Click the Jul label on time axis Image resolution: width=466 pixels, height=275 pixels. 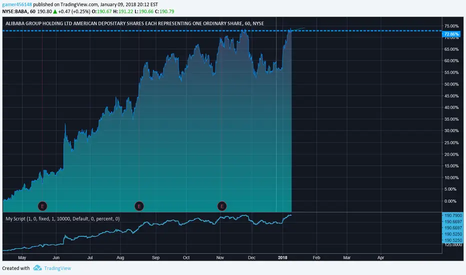(x=90, y=257)
